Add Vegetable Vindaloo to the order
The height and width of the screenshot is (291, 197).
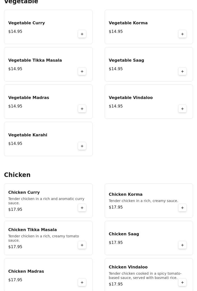click(x=182, y=109)
